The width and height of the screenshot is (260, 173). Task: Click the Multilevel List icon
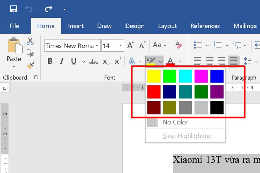pyautogui.click(x=237, y=45)
